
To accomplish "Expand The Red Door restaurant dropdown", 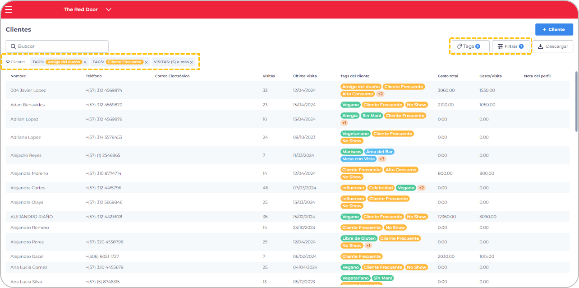I will tap(108, 9).
